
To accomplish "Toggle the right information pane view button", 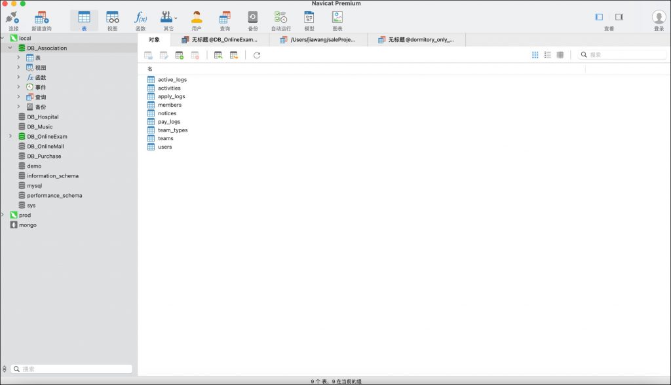I will 619,17.
